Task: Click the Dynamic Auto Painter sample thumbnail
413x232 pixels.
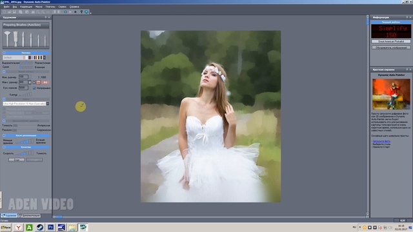Action: pos(391,94)
